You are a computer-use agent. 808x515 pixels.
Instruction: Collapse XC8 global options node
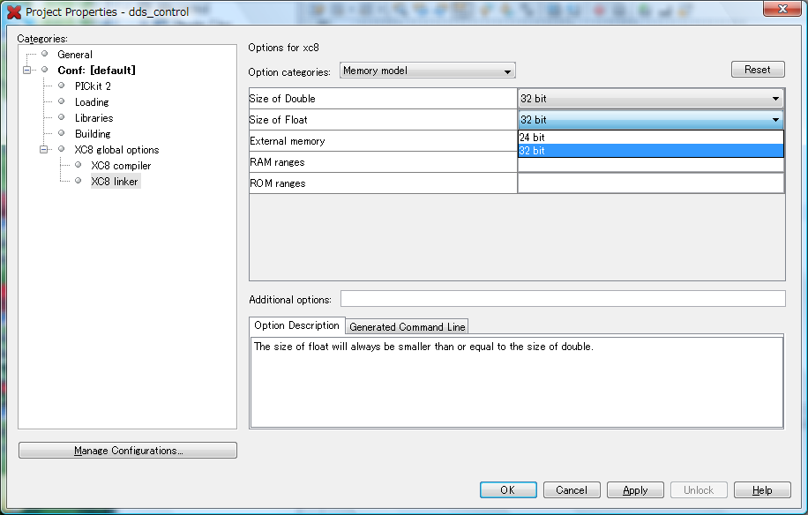coord(44,150)
